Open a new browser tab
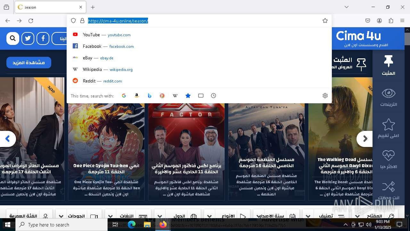This screenshot has height=231, width=410. click(93, 7)
